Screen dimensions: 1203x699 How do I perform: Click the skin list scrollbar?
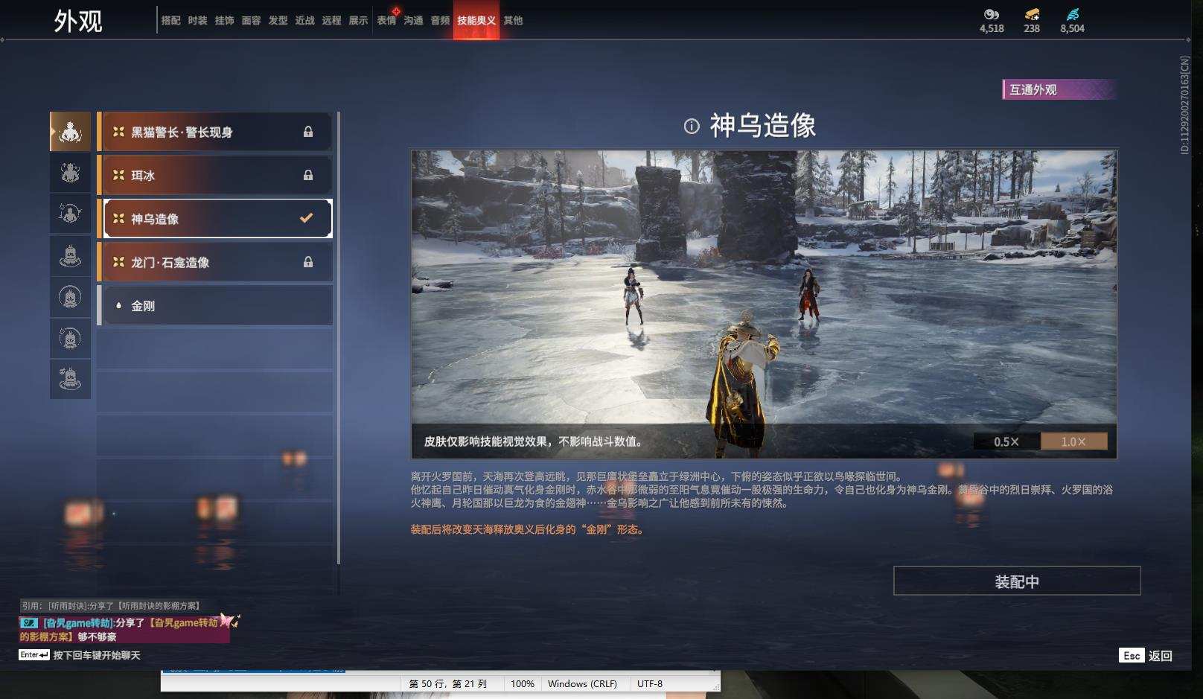pos(339,337)
